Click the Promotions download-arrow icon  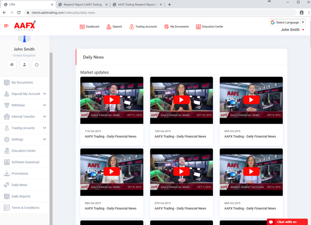[x=7, y=174]
